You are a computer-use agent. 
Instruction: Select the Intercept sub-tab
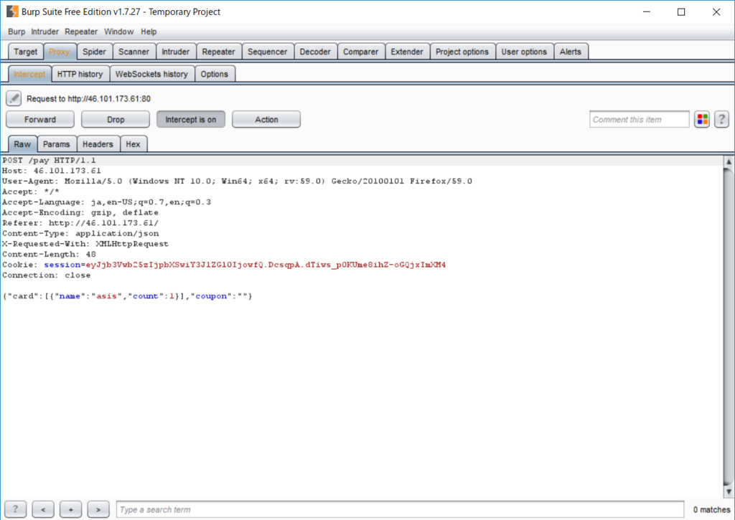[x=29, y=74]
